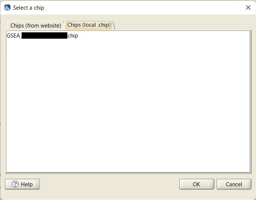Click the Help text beside question icon
This screenshot has height=200, width=256.
pos(27,184)
